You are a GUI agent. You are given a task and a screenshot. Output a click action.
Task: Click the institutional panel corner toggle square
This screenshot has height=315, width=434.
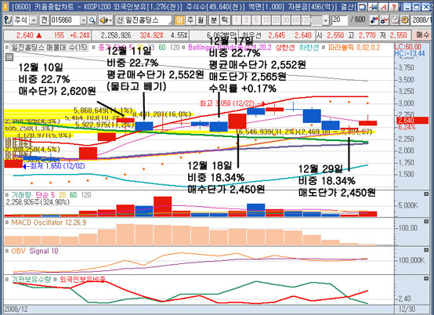(426, 278)
